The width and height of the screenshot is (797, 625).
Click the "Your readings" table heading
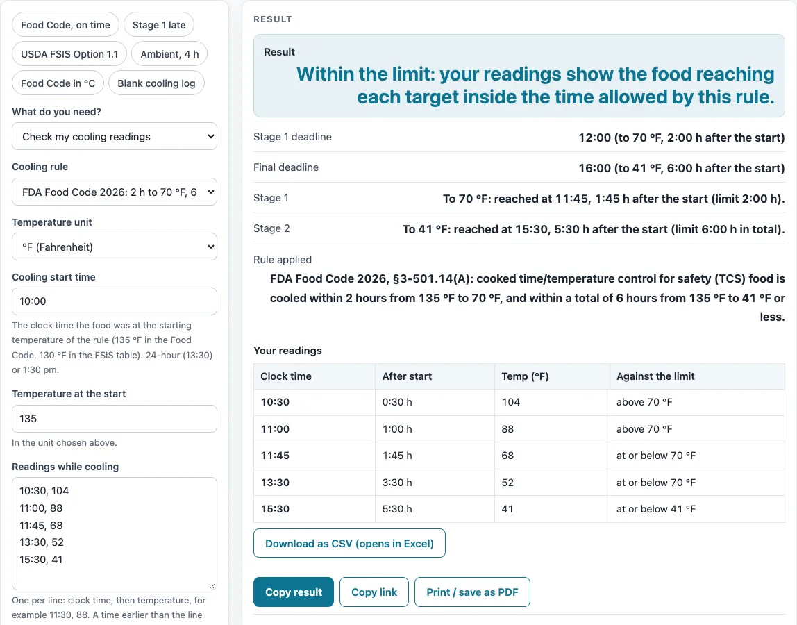click(287, 351)
